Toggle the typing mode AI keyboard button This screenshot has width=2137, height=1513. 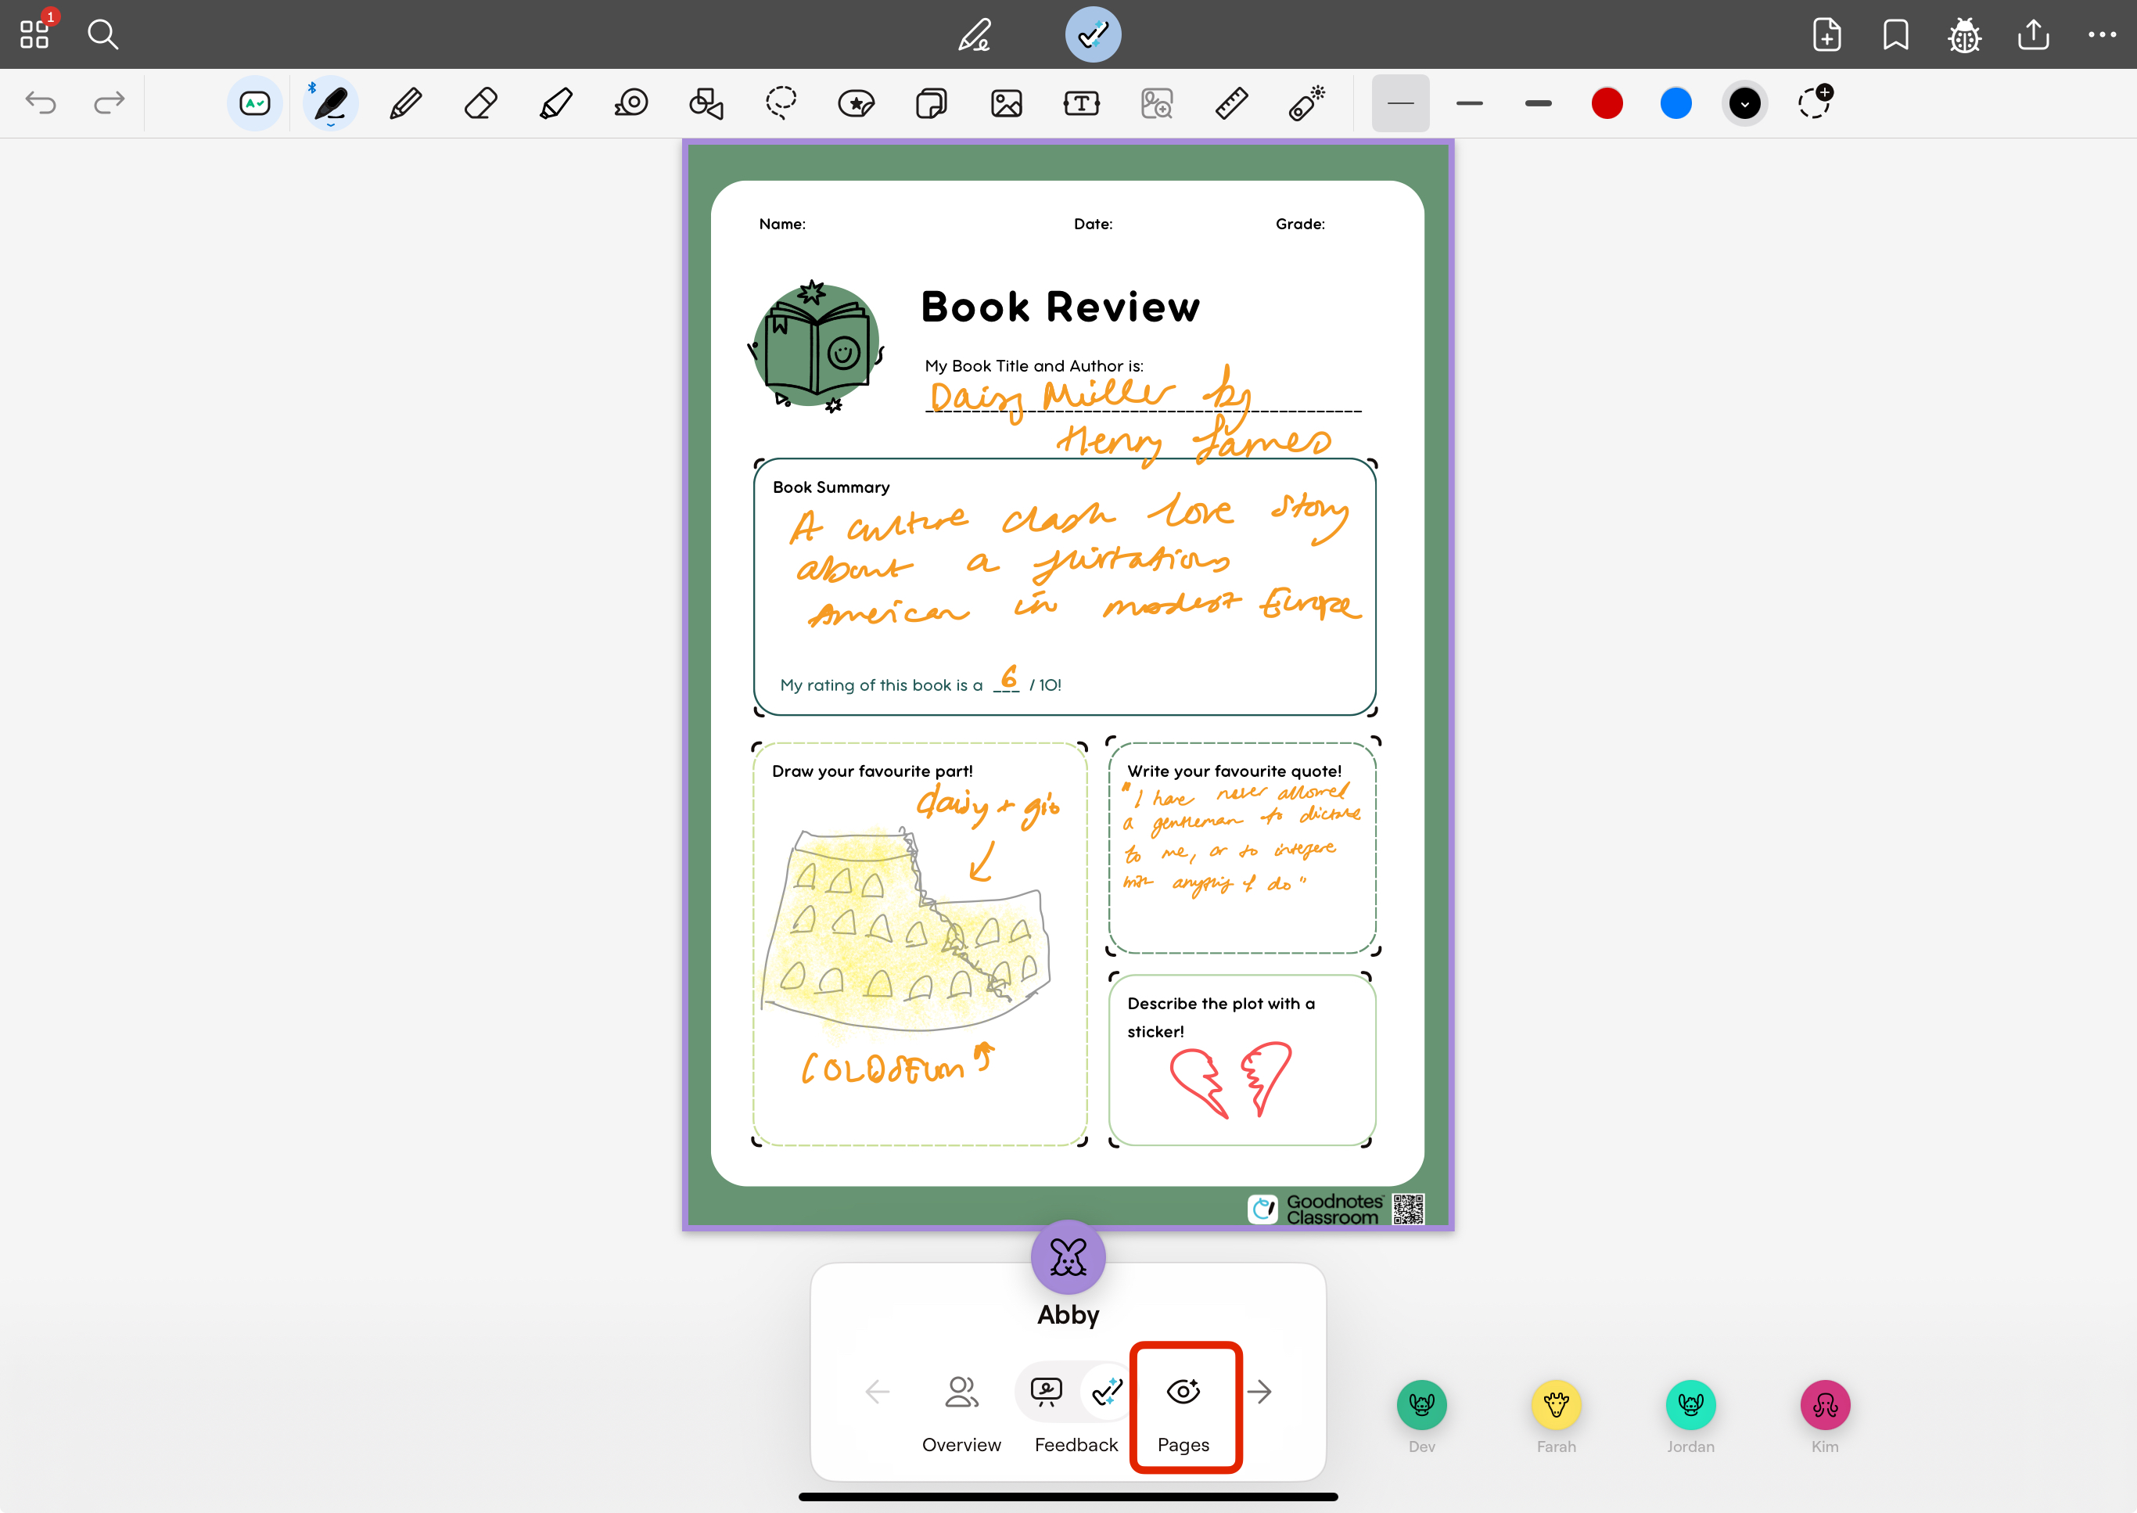254,103
